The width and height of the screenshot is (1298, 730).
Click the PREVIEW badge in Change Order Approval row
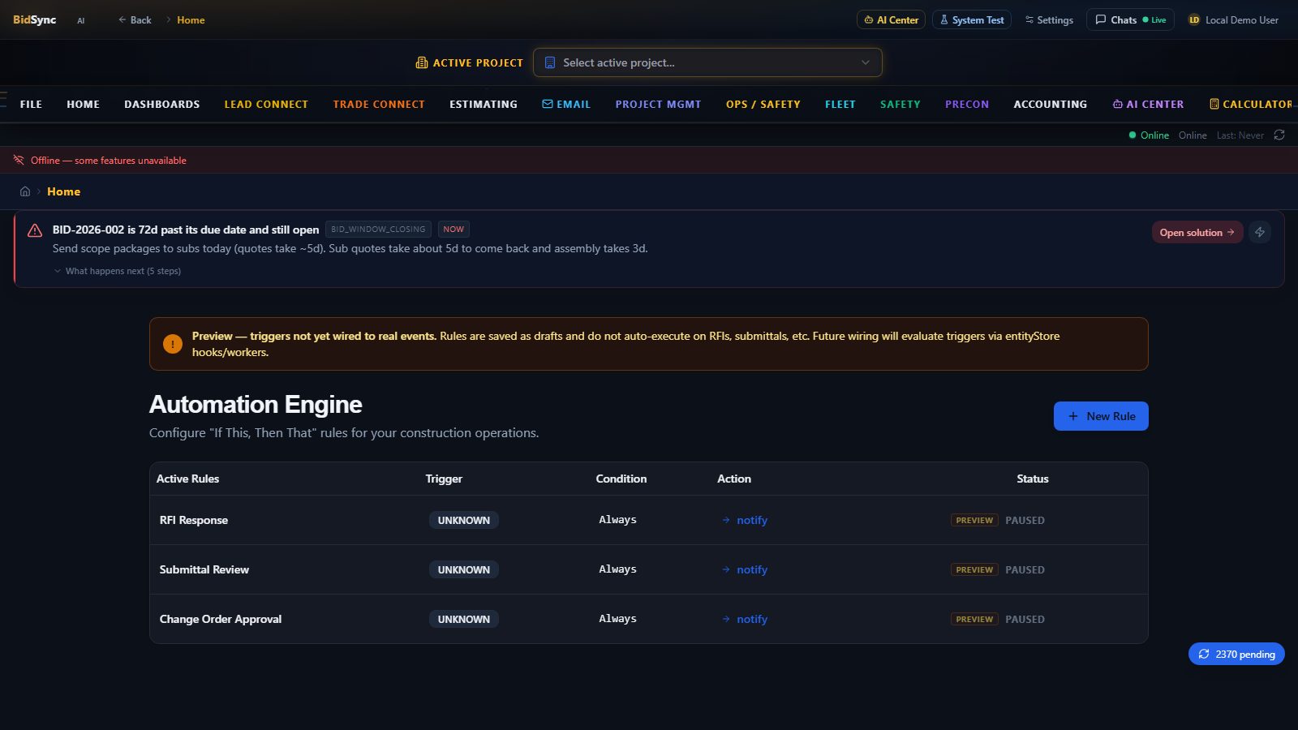(x=974, y=619)
